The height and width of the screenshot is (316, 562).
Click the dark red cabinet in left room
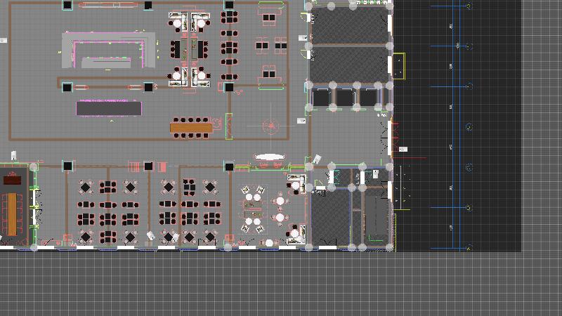point(11,180)
